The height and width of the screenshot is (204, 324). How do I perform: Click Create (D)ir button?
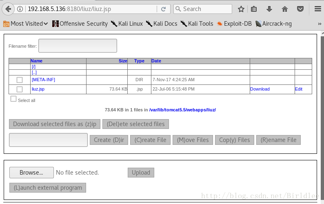click(x=109, y=140)
